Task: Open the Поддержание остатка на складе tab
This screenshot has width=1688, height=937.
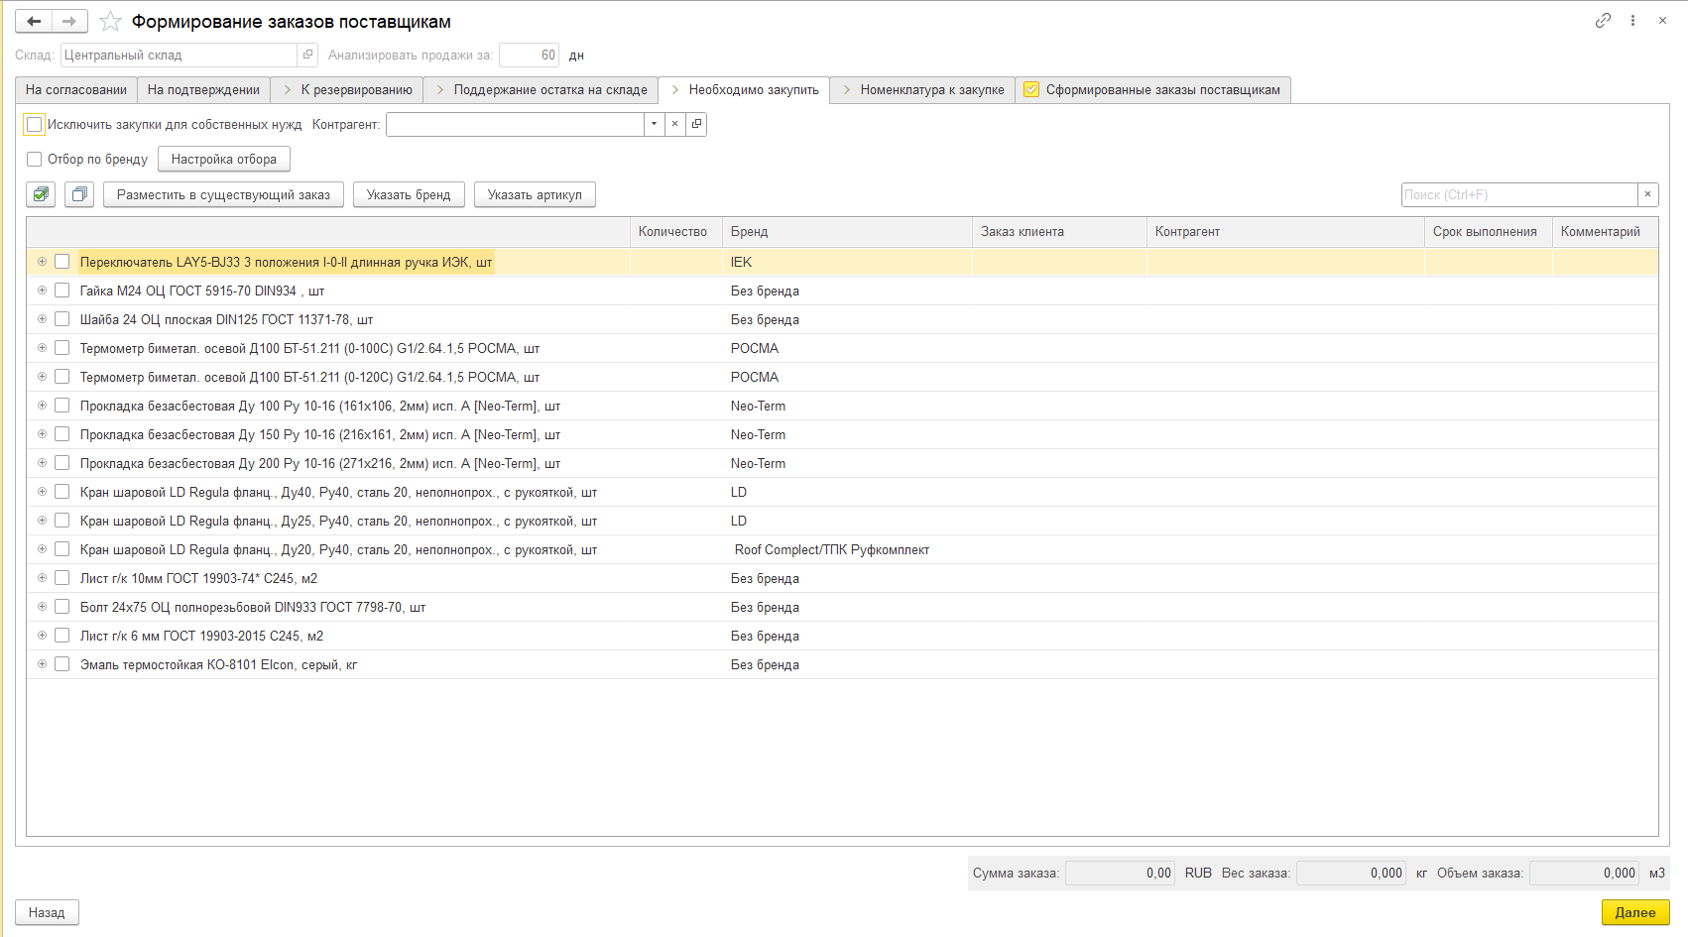Action: [x=541, y=89]
